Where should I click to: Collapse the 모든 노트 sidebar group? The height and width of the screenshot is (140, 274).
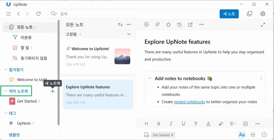coord(6,27)
